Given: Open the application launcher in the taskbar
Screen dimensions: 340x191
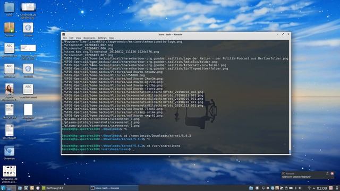Looking at the screenshot, I should click(x=3, y=188).
